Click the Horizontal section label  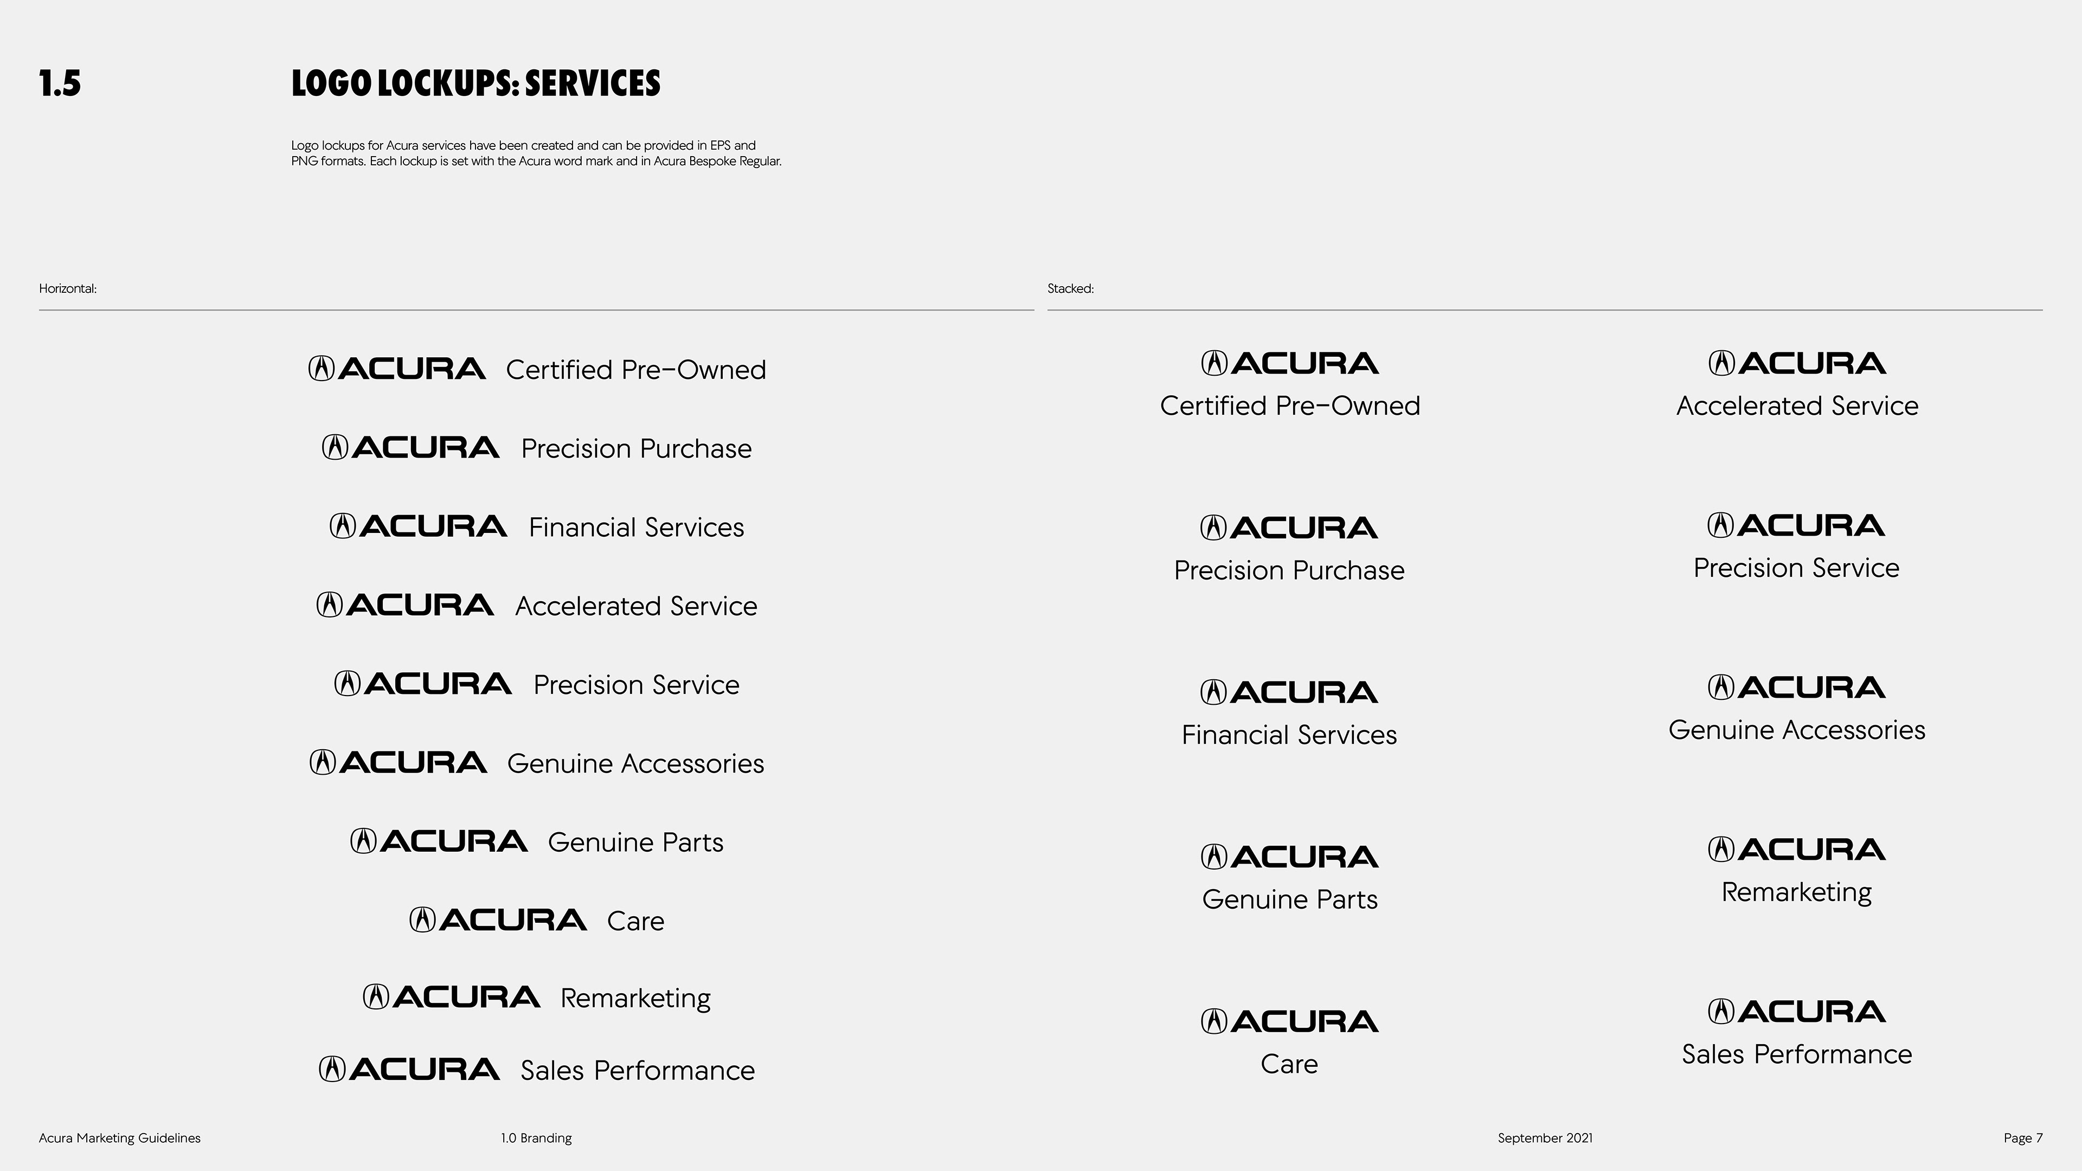(x=68, y=288)
